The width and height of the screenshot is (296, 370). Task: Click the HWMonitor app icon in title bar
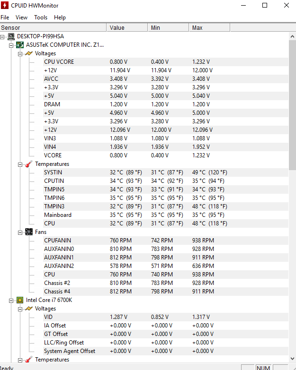(x=4, y=5)
